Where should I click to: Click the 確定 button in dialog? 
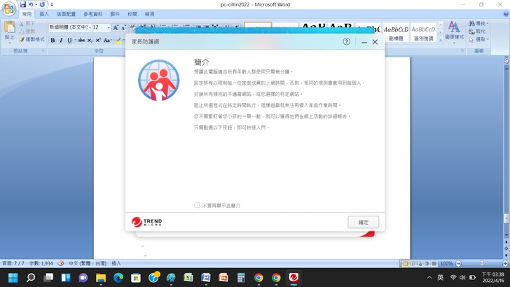[364, 222]
